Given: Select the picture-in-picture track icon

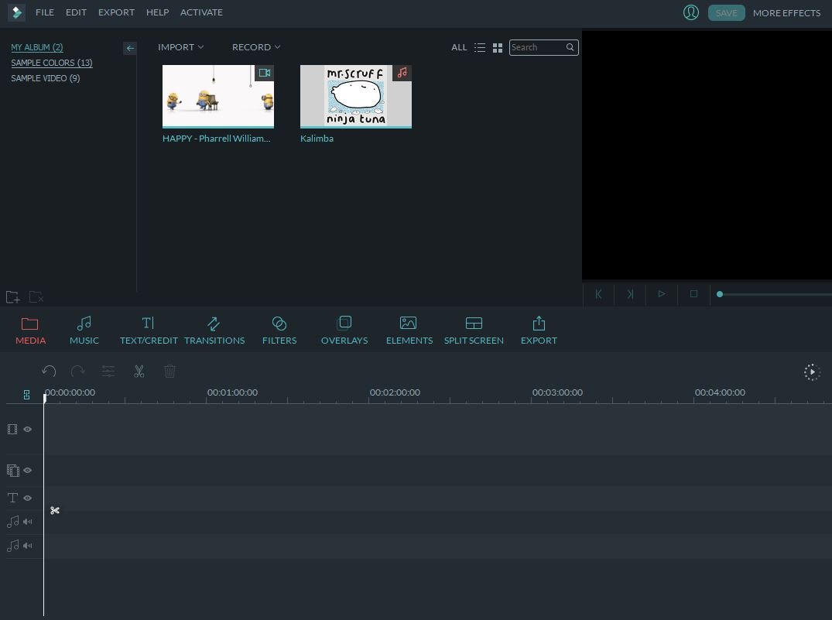Looking at the screenshot, I should (x=12, y=470).
